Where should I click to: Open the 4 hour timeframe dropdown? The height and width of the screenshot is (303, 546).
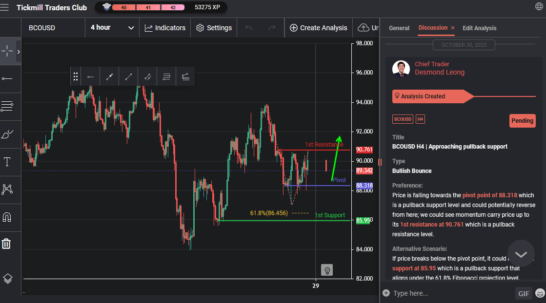click(x=112, y=28)
